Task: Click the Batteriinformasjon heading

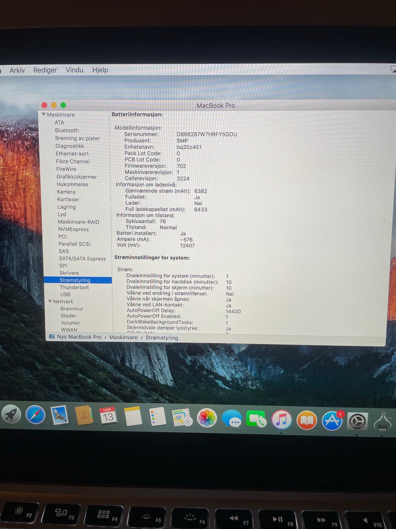Action: (x=137, y=114)
